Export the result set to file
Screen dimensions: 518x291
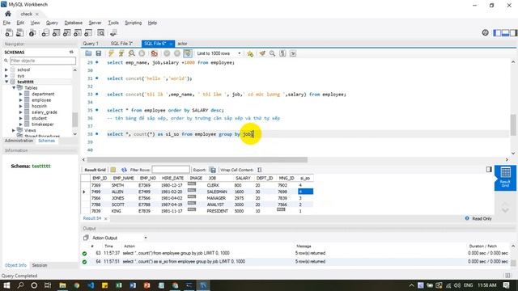click(x=213, y=170)
